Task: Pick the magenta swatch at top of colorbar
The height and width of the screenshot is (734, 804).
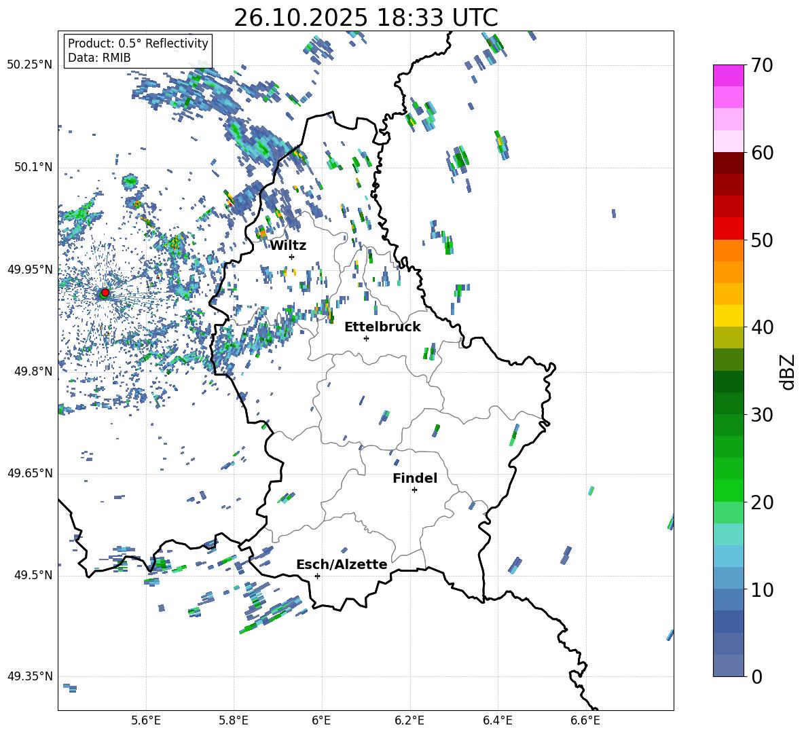Action: point(729,75)
